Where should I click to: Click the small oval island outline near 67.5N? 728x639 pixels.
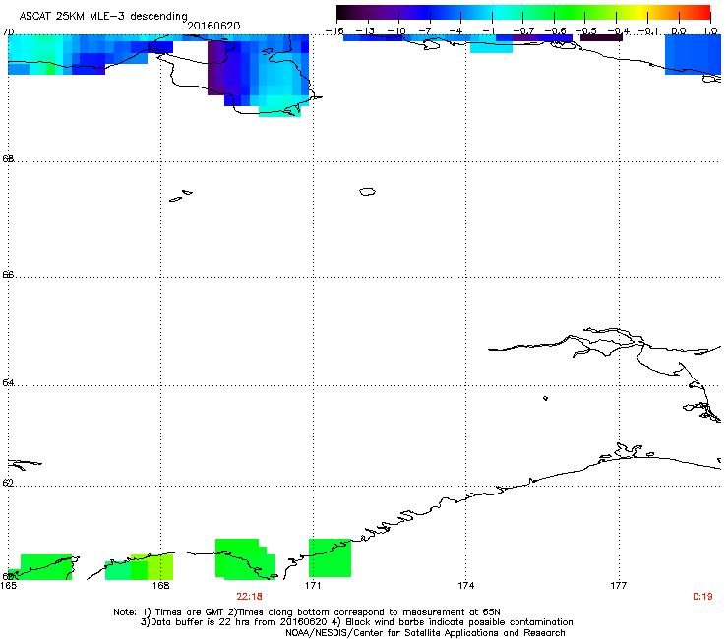[367, 191]
